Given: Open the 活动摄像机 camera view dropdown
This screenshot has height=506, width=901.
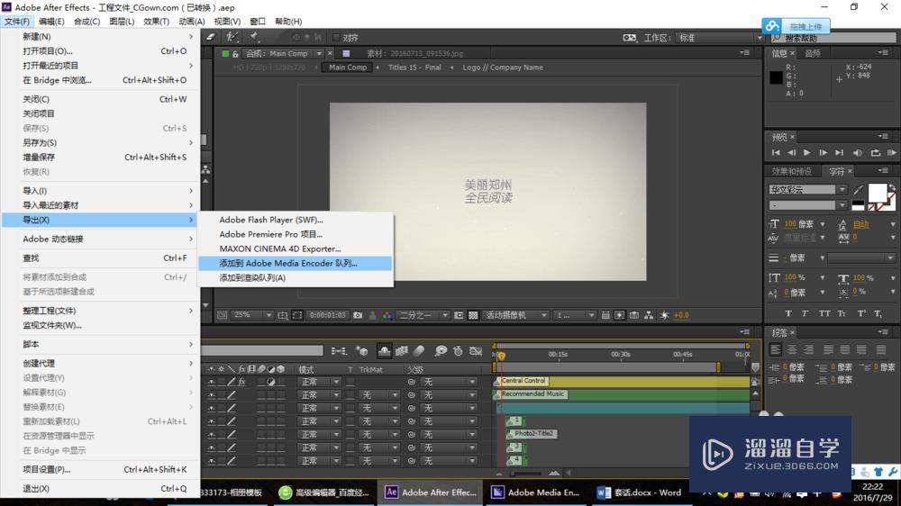Looking at the screenshot, I should pos(516,315).
